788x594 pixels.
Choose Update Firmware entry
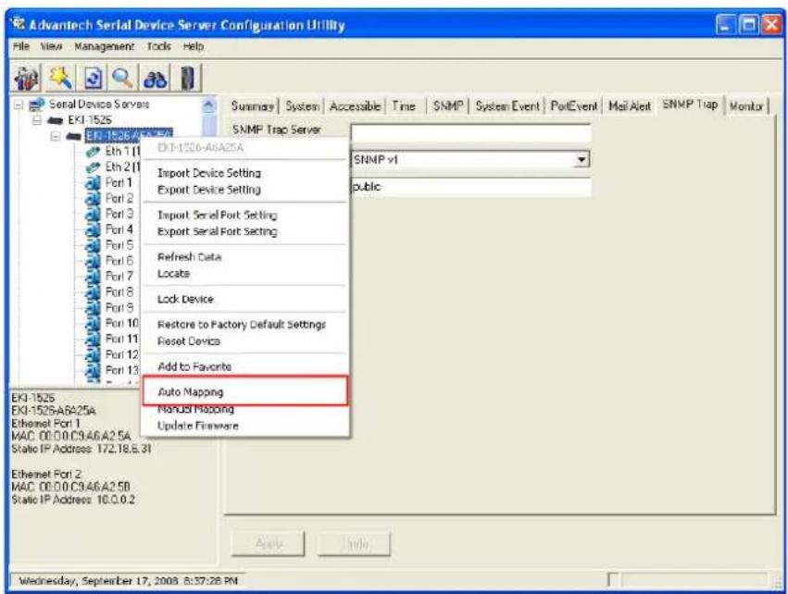coord(244,426)
